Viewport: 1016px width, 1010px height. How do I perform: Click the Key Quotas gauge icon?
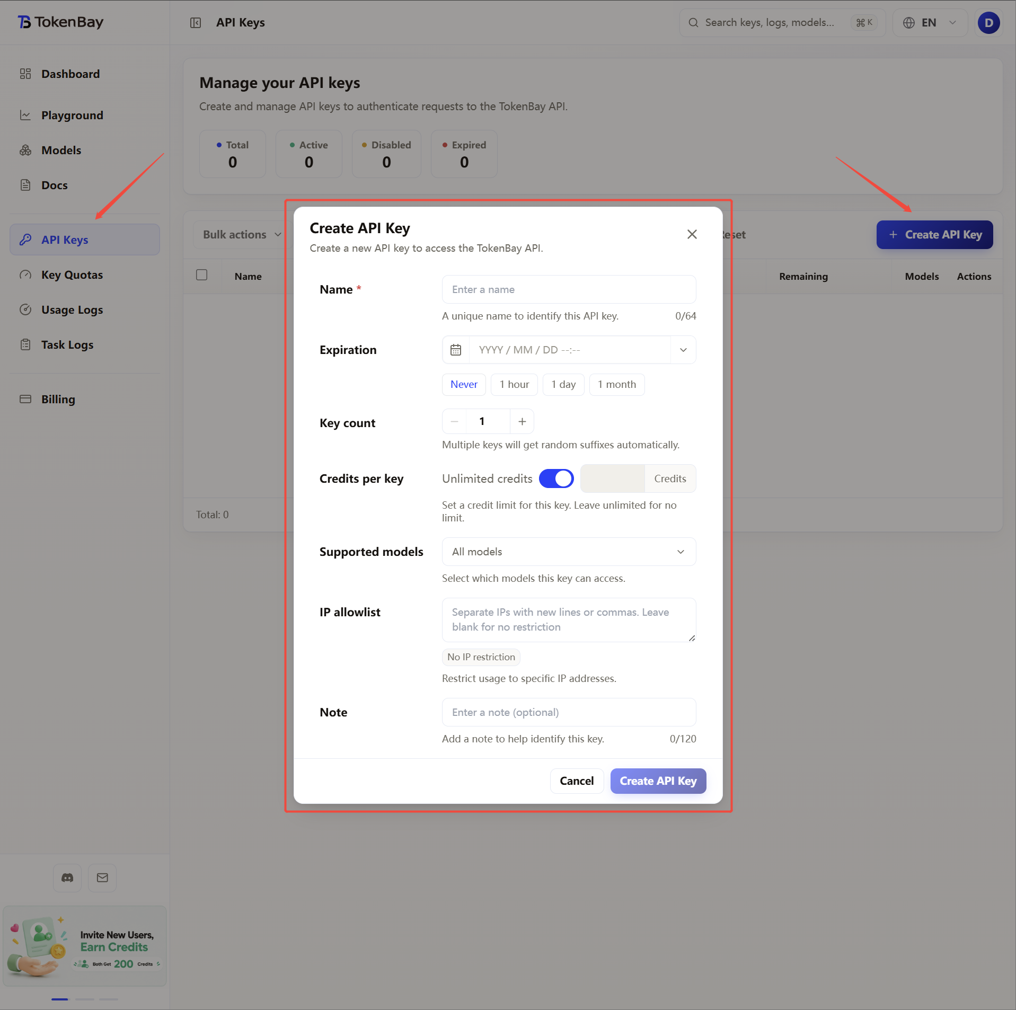point(25,274)
